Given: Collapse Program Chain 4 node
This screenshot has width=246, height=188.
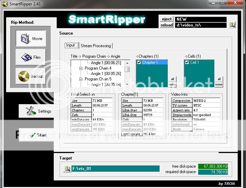Looking at the screenshot, I should tap(81, 68).
